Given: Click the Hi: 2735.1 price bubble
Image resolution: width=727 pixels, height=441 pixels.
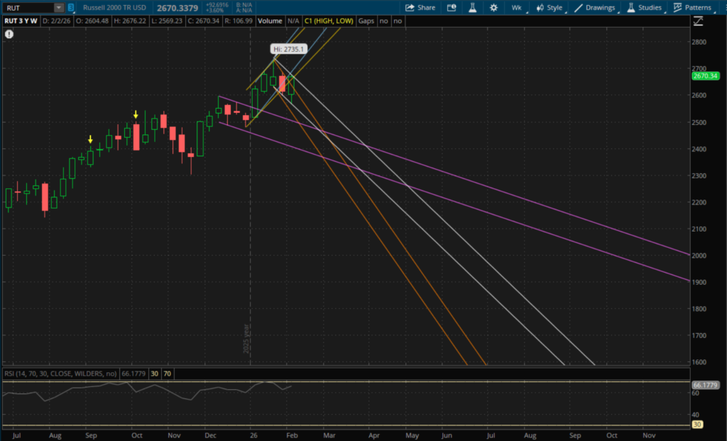Looking at the screenshot, I should tap(289, 50).
